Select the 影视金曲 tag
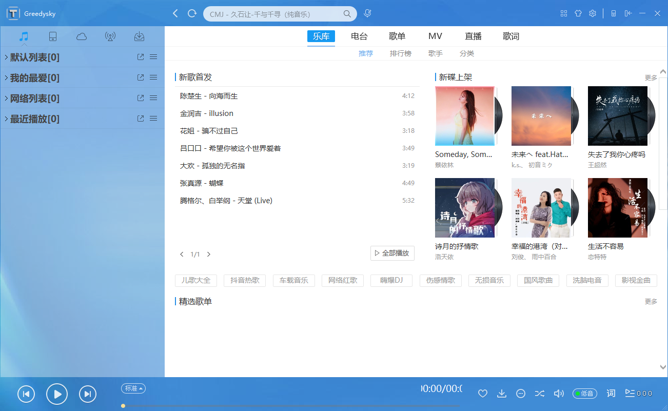This screenshot has height=411, width=668. coord(636,280)
